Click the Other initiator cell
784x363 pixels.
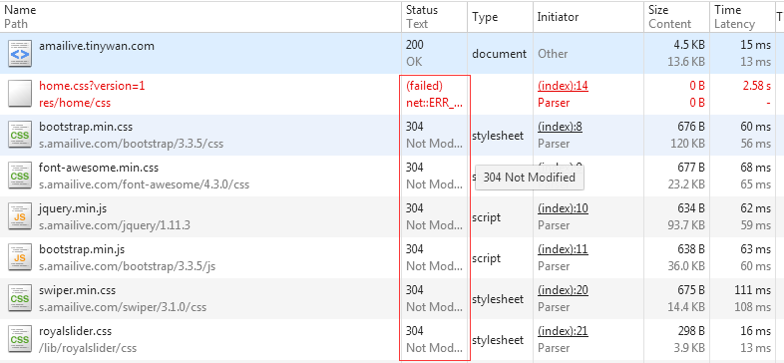pos(553,54)
